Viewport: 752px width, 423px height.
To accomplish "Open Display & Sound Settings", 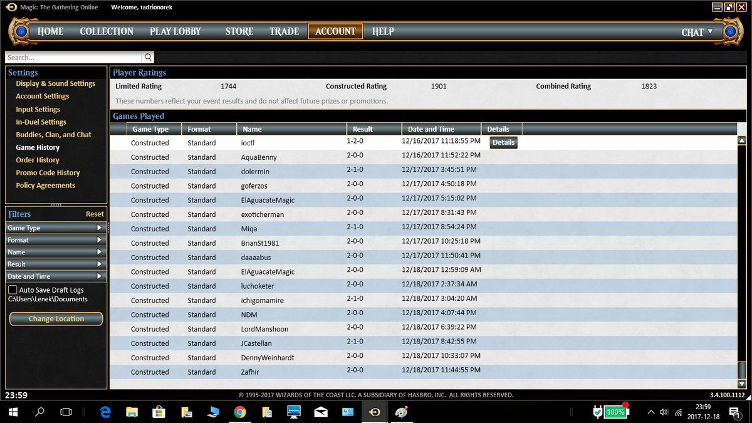I will click(x=56, y=83).
